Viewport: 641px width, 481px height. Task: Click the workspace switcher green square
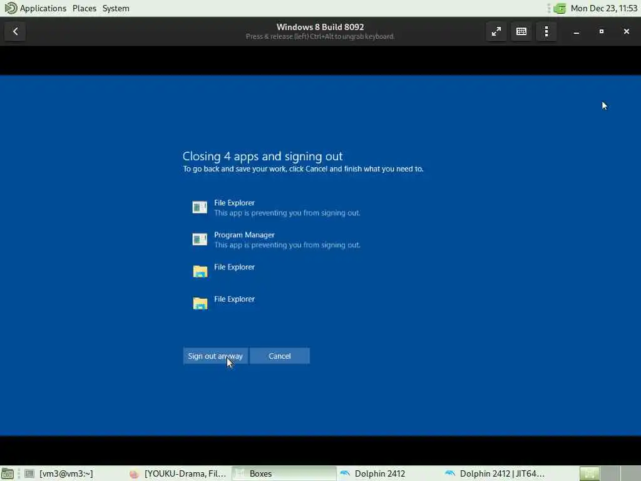tap(589, 473)
